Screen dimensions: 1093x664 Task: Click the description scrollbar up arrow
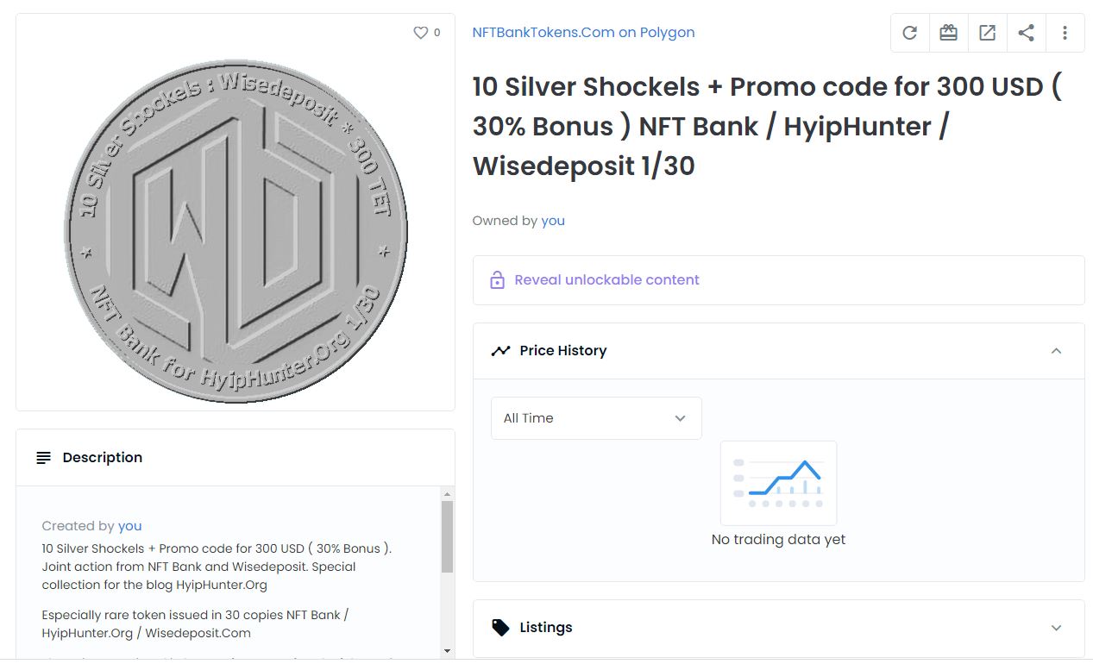click(447, 494)
